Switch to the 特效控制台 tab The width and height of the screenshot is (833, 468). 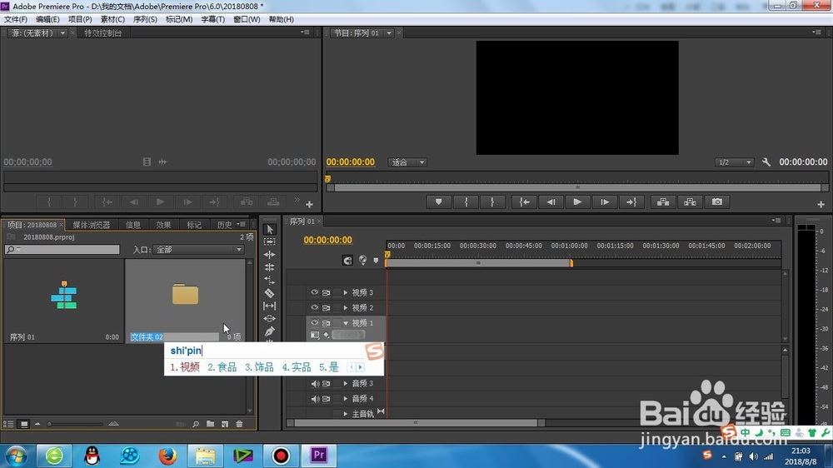coord(103,33)
